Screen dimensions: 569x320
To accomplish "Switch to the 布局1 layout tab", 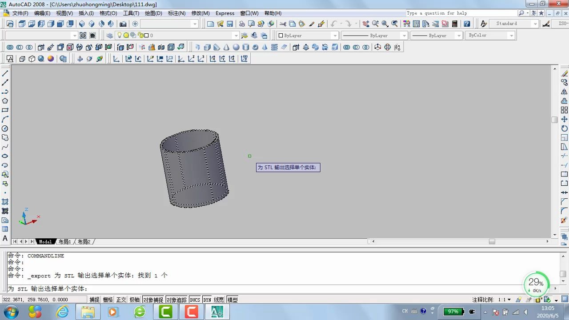I will click(64, 242).
